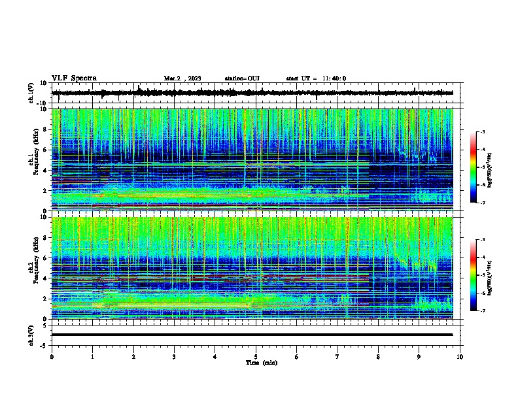The height and width of the screenshot is (400, 518).
Task: Click the time axis tick label "1"
Action: coord(92,356)
